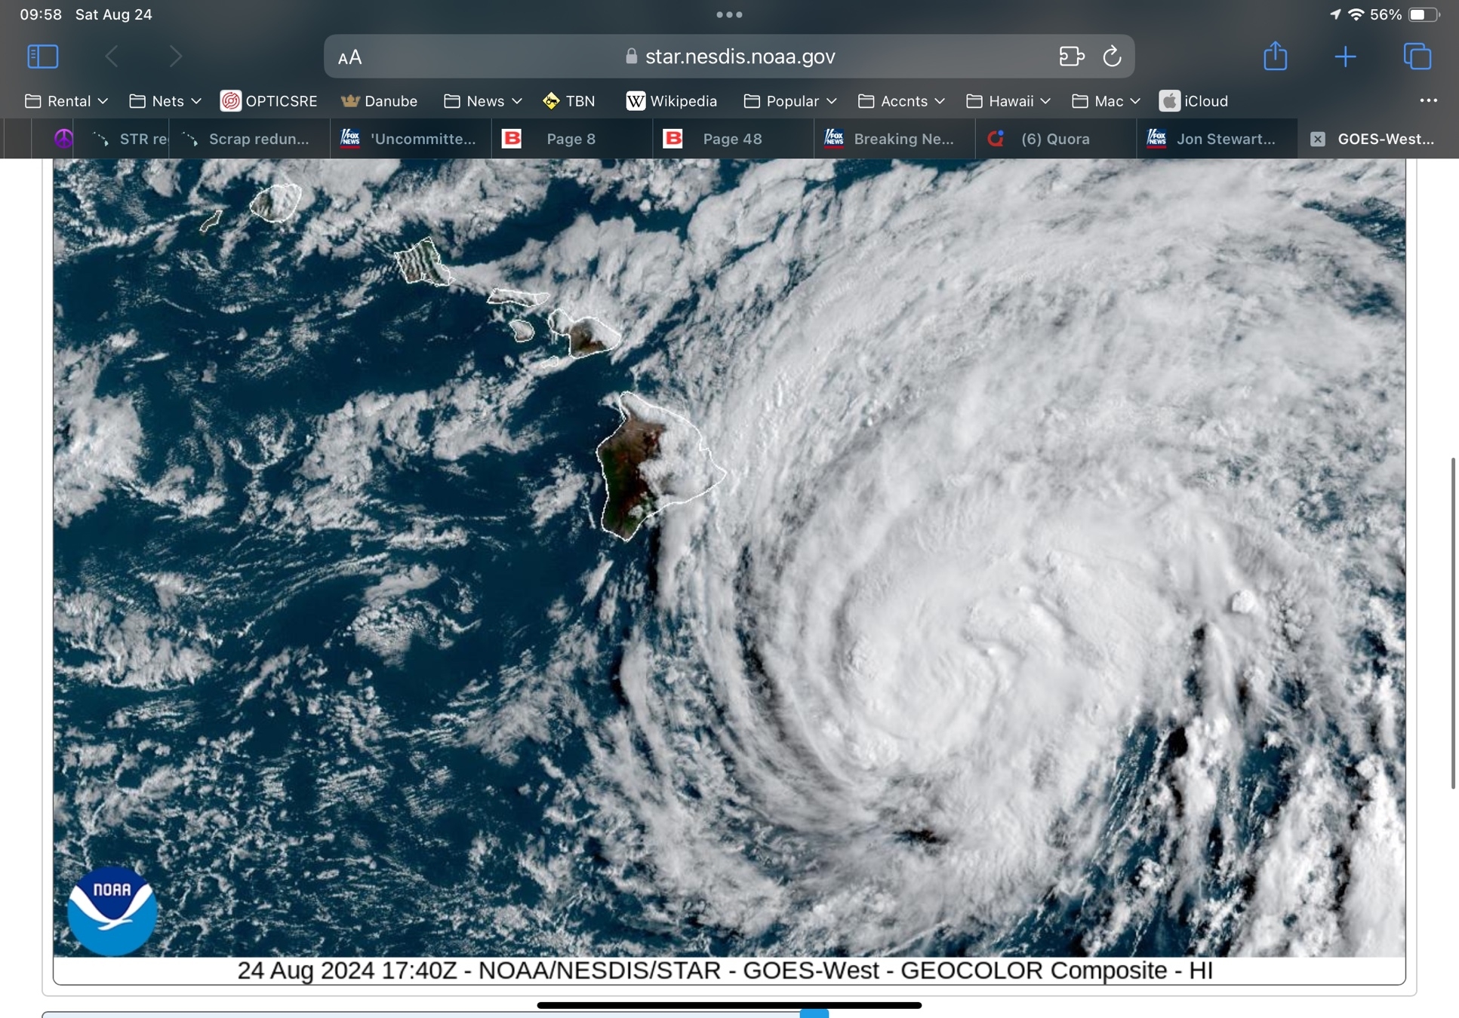
Task: Open the OPTICSRE bookmark
Action: (x=269, y=101)
